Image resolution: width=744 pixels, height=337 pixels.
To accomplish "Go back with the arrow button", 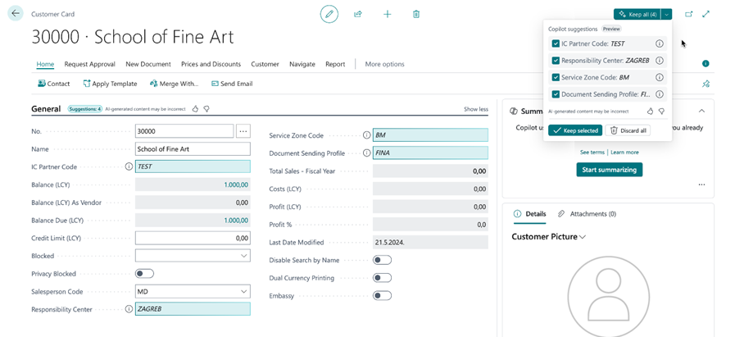I will coord(16,13).
